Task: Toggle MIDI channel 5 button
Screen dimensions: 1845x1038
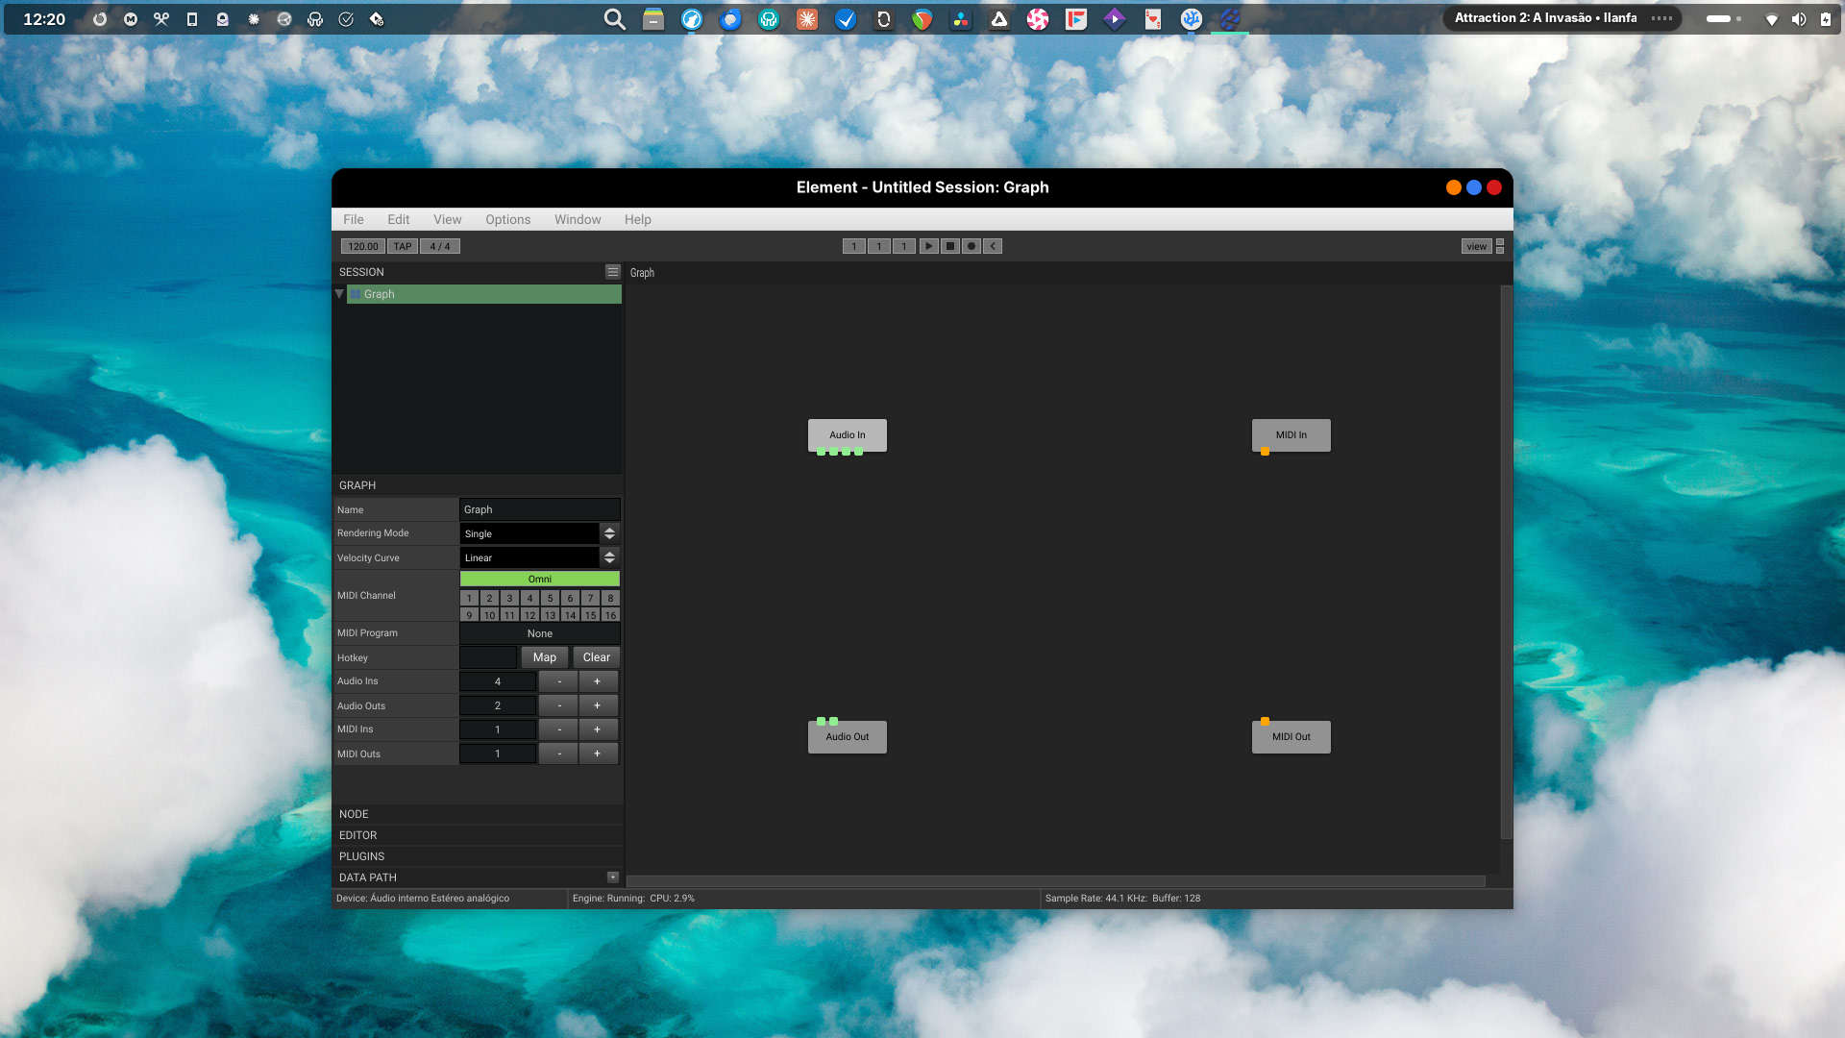Action: click(550, 598)
